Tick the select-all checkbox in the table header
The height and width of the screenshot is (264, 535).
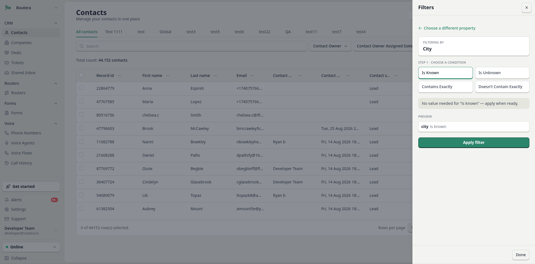click(x=81, y=75)
